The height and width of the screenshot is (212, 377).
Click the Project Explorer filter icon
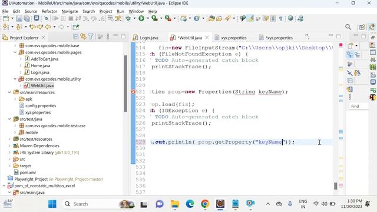(x=91, y=37)
